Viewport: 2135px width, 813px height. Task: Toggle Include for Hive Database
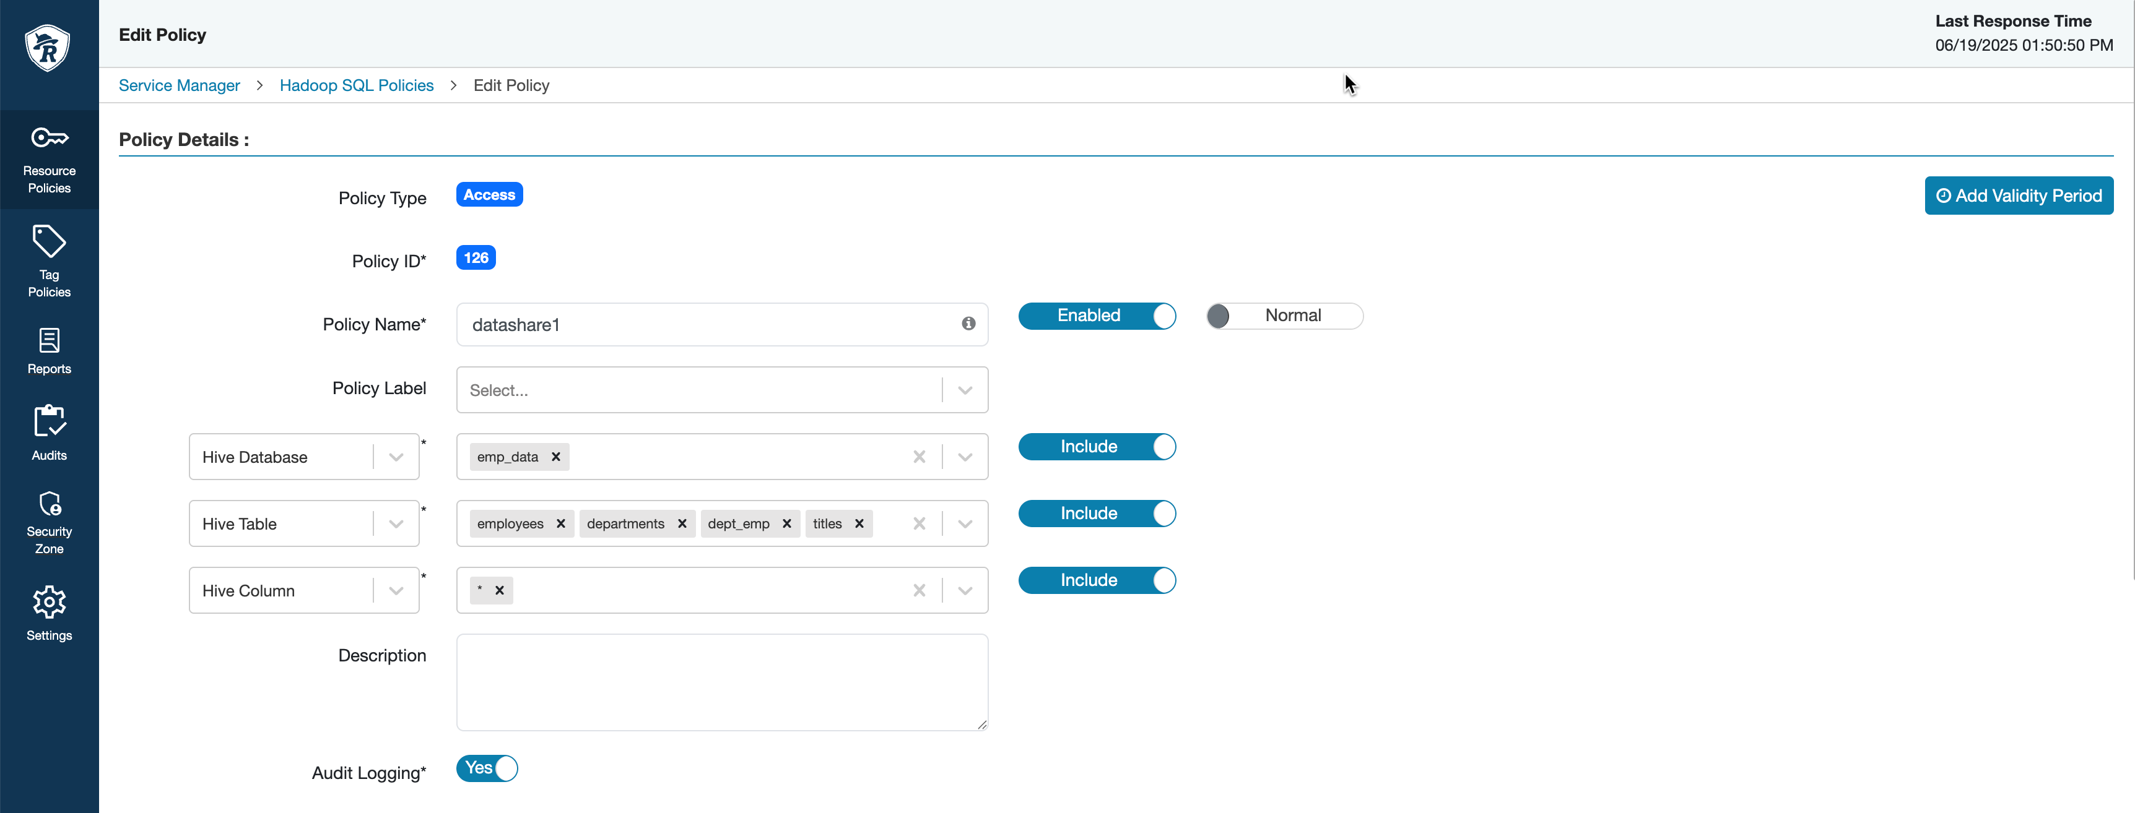click(1097, 447)
